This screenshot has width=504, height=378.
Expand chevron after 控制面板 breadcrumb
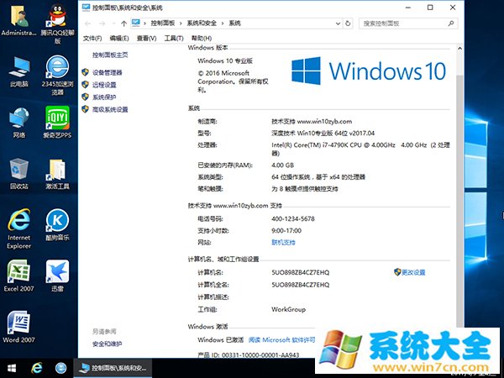coord(181,24)
